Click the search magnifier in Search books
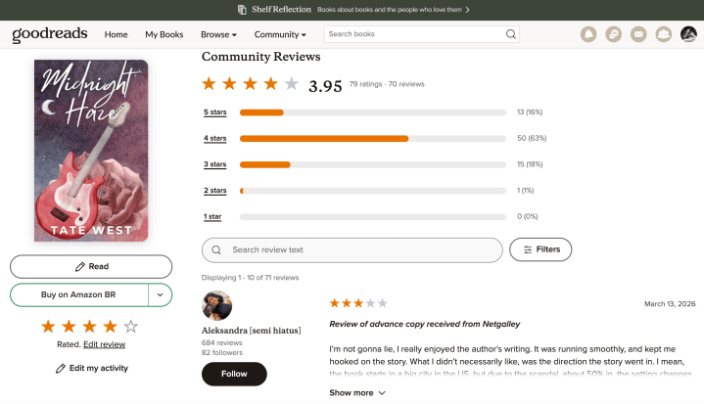This screenshot has height=404, width=704. coord(510,34)
